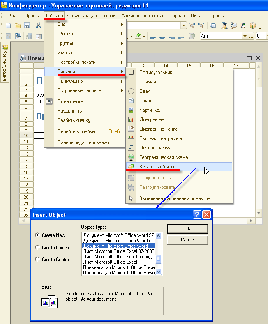The height and width of the screenshot is (324, 268).
Task: Open the Arial font name dropdown
Action: point(245,37)
